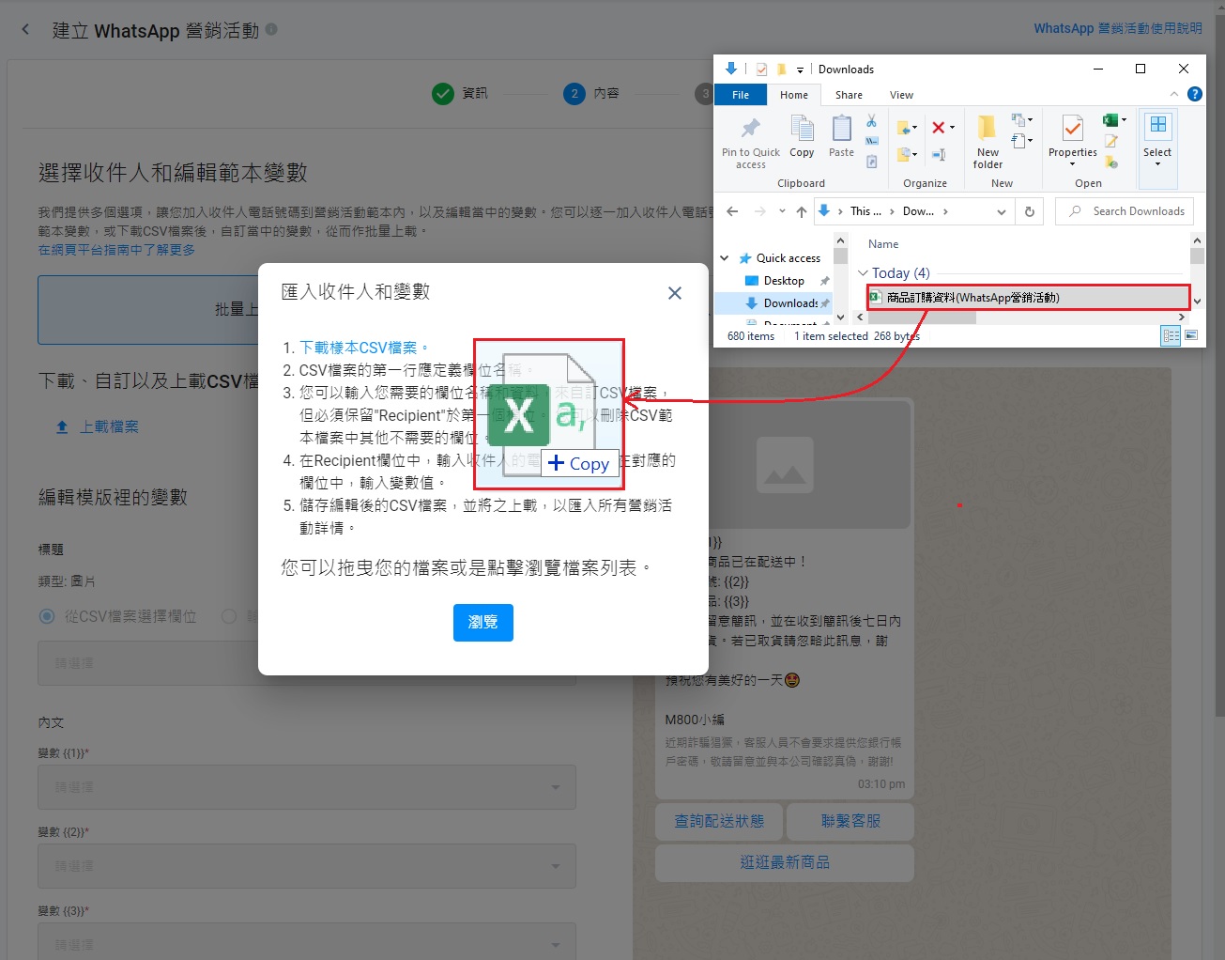Click the info icon beside the campaign title

tap(271, 29)
